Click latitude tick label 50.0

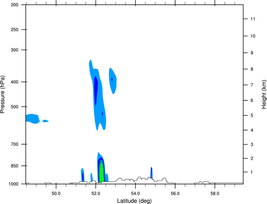click(x=56, y=194)
